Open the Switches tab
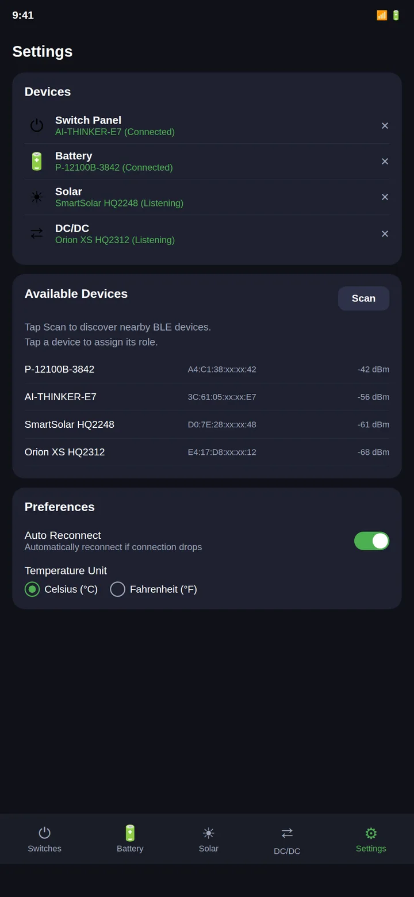Image resolution: width=414 pixels, height=897 pixels. click(x=44, y=839)
